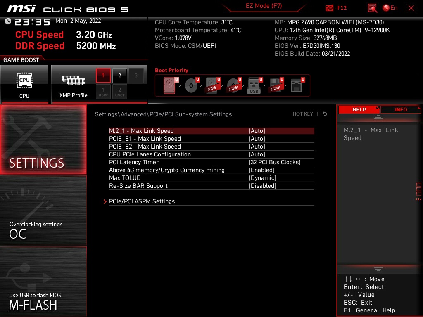
Task: Click the MB MPG Z690 CARBON WIFI line
Action: click(x=329, y=22)
